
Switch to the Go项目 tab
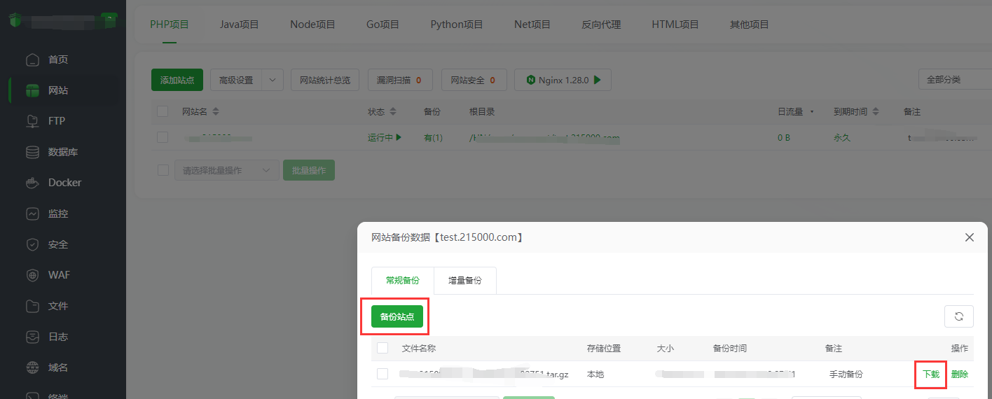tap(383, 24)
